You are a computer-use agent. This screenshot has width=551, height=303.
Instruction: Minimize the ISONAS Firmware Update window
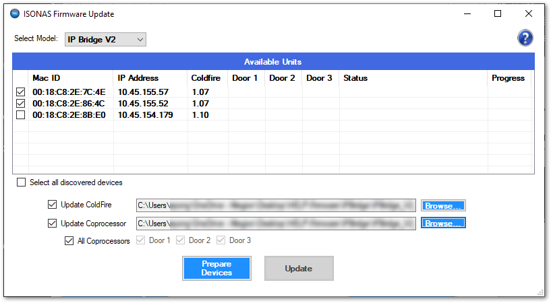point(467,14)
